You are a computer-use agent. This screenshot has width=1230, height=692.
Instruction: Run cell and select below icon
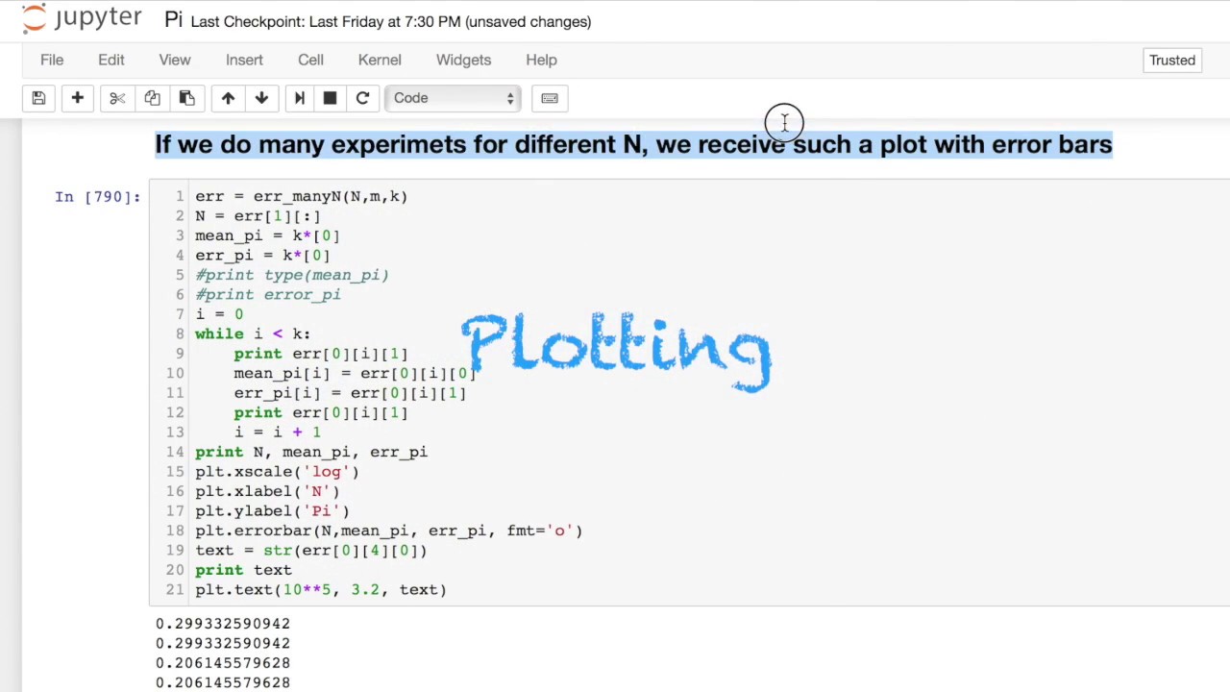tap(299, 98)
